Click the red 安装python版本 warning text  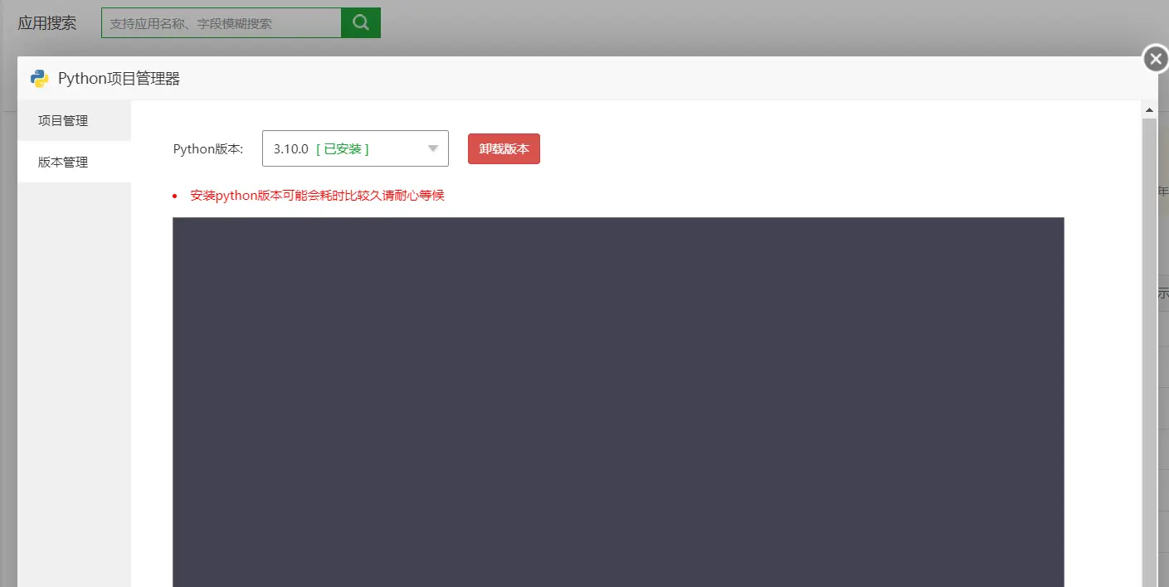(317, 196)
